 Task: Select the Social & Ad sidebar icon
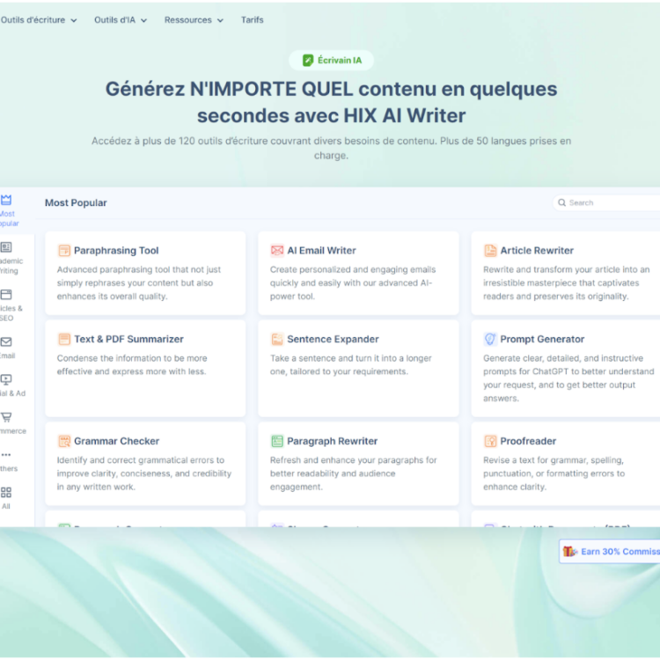tap(6, 379)
